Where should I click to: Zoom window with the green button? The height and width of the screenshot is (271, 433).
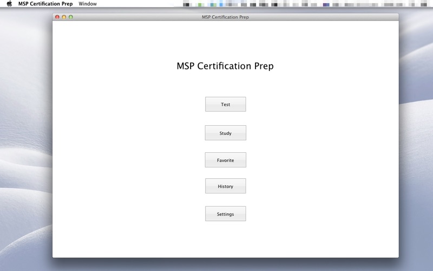tap(71, 17)
